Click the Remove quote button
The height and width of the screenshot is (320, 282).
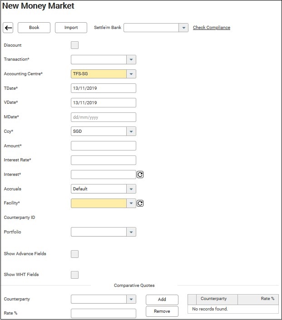162,311
